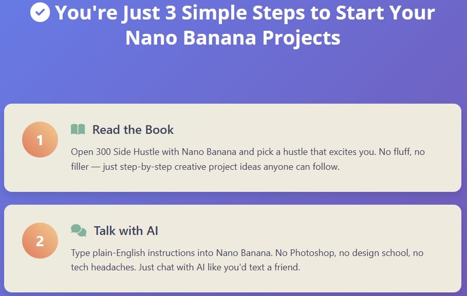
Task: Click the white checkmark circle icon in heading
Action: pos(40,13)
